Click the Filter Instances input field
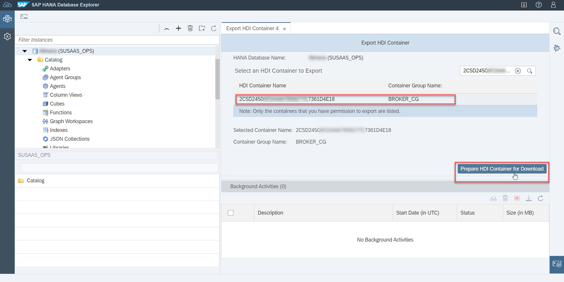Screen dimensions: 564x282 (117, 40)
